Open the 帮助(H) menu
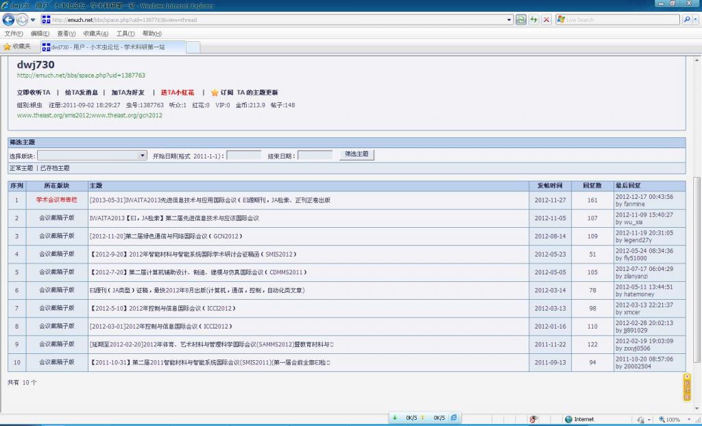Screen dimensions: 702x426 (x=152, y=34)
